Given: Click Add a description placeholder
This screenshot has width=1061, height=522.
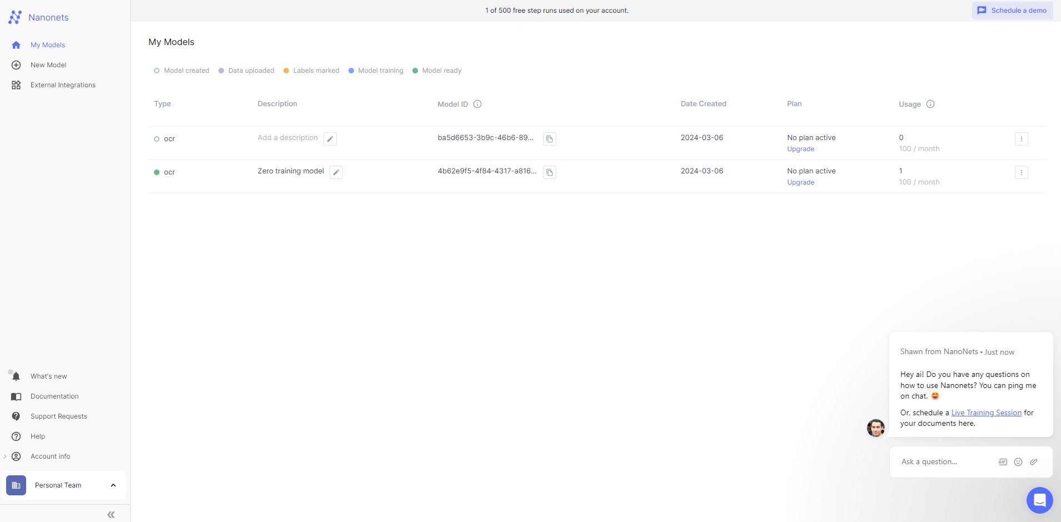Looking at the screenshot, I should 287,138.
